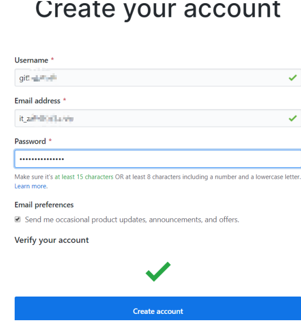Focus the Password input field

[x=158, y=159]
